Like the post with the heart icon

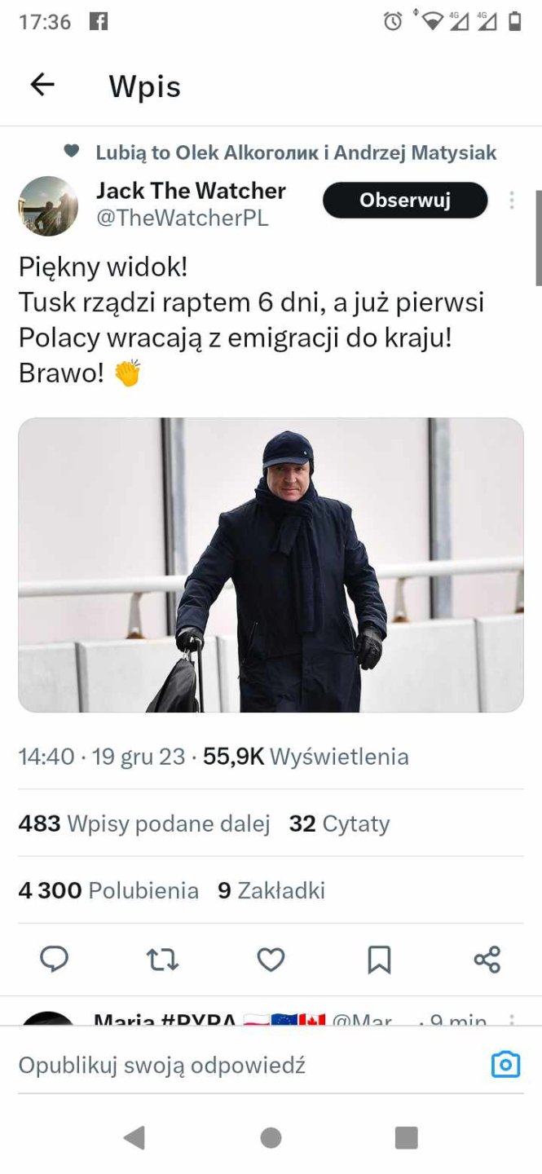coord(271,960)
